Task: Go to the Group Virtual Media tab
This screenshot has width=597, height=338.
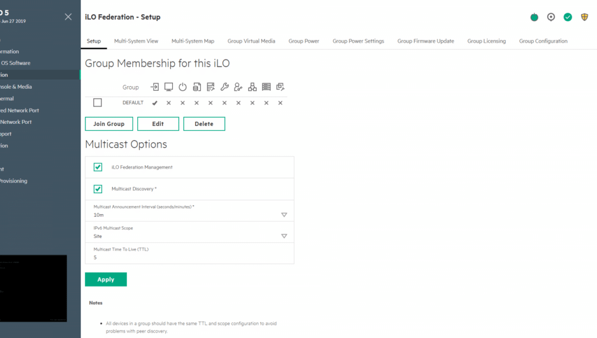Action: tap(251, 41)
